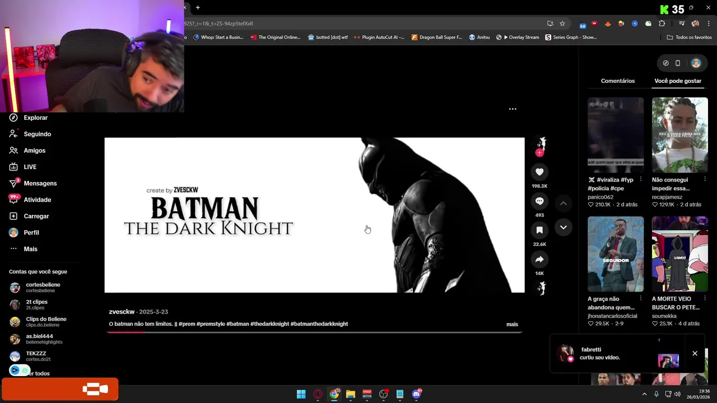Open Todos os favoritos bookmarks folder
This screenshot has width=717, height=403.
tap(689, 38)
